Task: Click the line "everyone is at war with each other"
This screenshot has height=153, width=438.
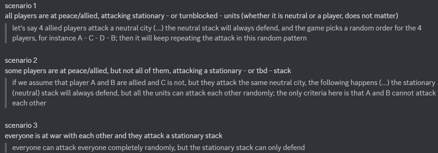Action: point(114,136)
